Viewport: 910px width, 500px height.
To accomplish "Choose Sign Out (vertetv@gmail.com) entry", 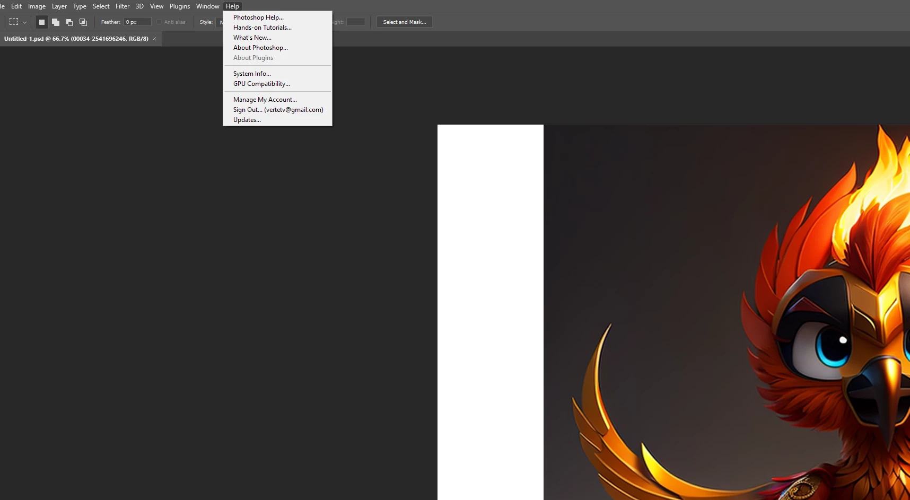I will [278, 110].
